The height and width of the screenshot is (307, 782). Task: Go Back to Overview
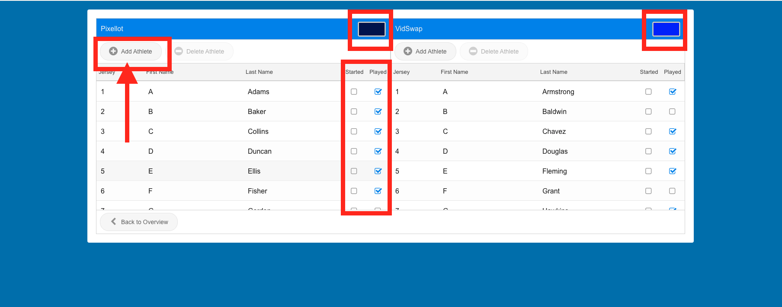[x=139, y=222]
